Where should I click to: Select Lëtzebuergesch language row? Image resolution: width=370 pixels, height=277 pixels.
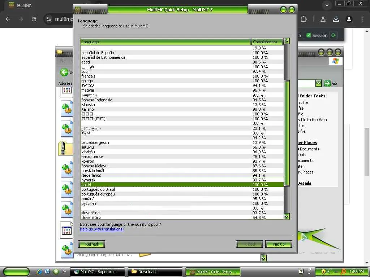pos(182,142)
